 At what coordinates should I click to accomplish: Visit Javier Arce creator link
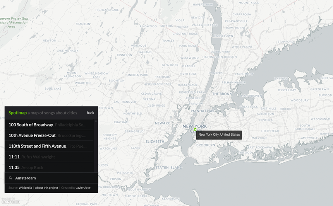coord(83,188)
